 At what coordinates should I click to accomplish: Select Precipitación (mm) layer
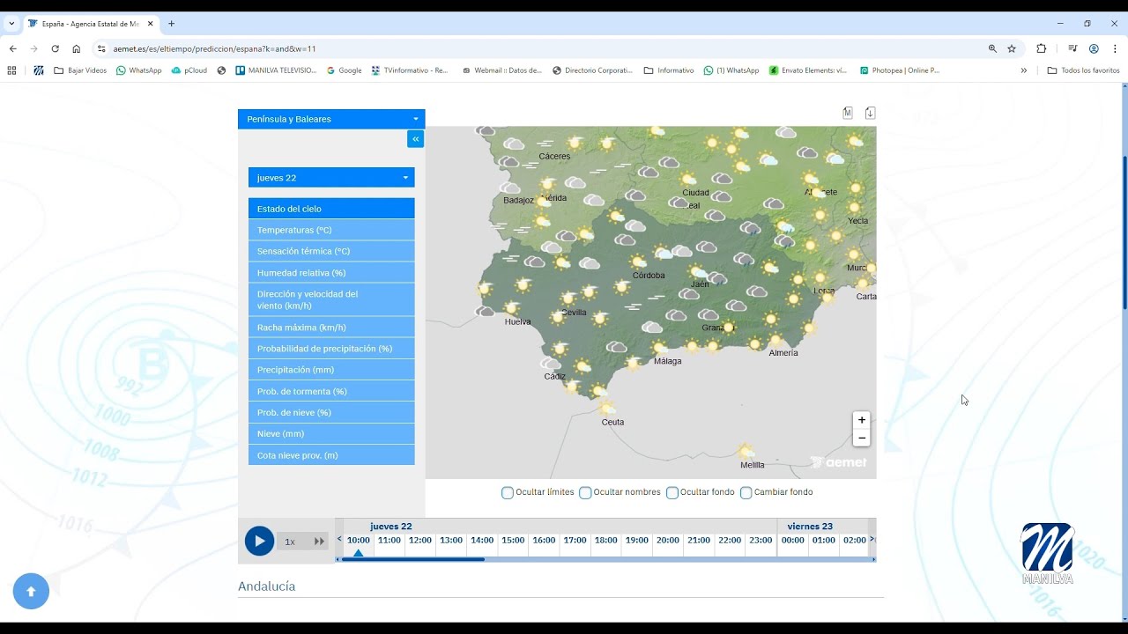point(331,370)
